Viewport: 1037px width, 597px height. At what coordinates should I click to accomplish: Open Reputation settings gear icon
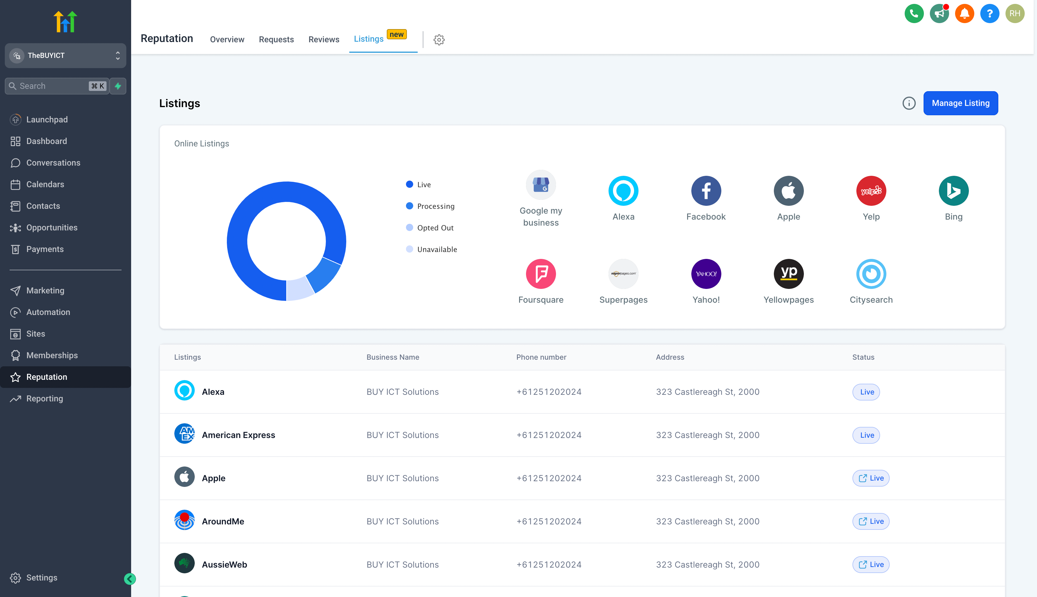coord(439,40)
